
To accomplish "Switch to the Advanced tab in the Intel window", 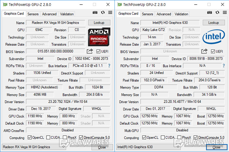I will [164, 14].
